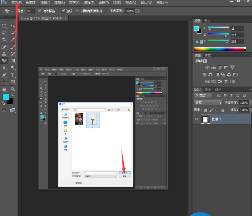Select the Hand tool
The width and height of the screenshot is (252, 216).
pos(4,89)
